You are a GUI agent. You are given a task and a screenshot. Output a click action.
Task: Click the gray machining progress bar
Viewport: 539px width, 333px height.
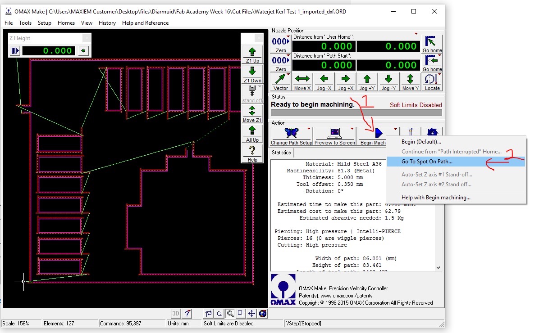(356, 112)
